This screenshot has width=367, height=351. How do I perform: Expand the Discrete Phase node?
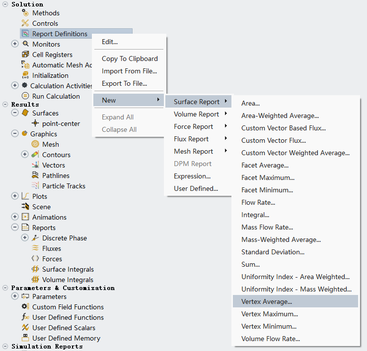click(25, 238)
